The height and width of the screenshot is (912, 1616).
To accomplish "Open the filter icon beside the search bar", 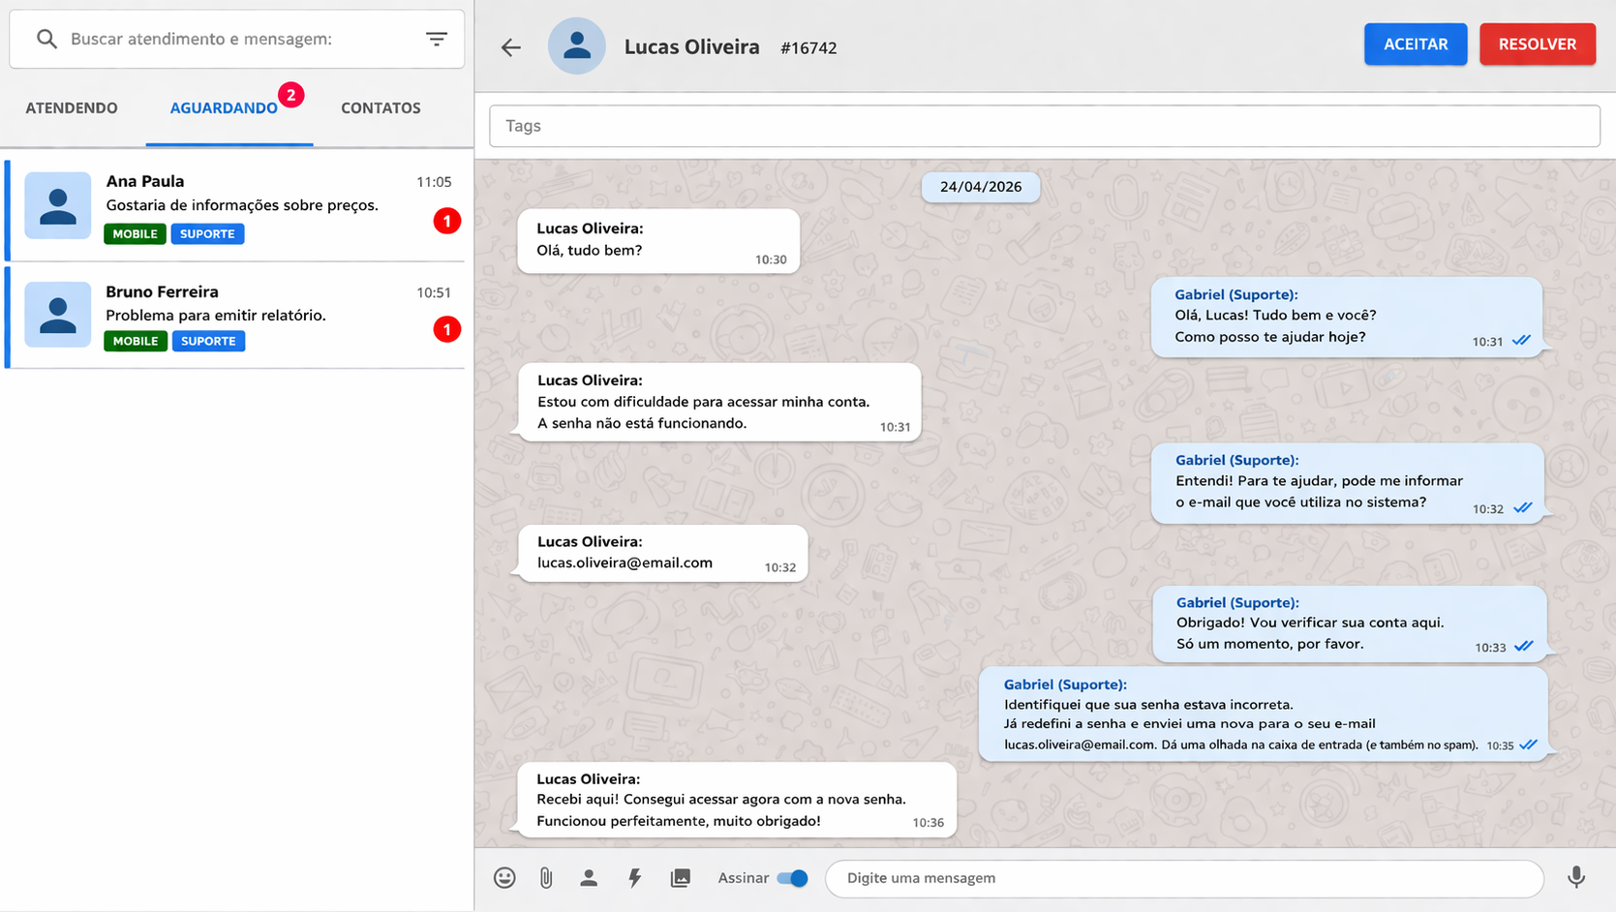I will 437,39.
